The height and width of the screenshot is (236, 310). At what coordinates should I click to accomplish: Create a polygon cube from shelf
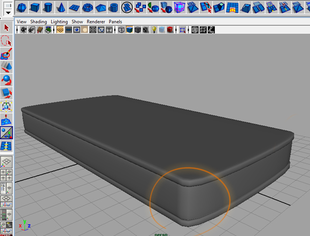click(x=35, y=8)
